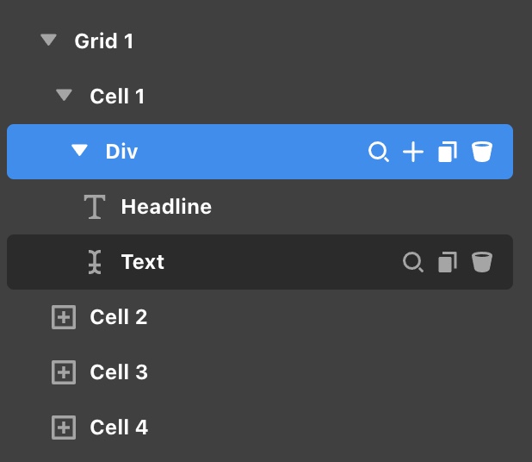Select the Text row label
This screenshot has width=532, height=462.
143,262
